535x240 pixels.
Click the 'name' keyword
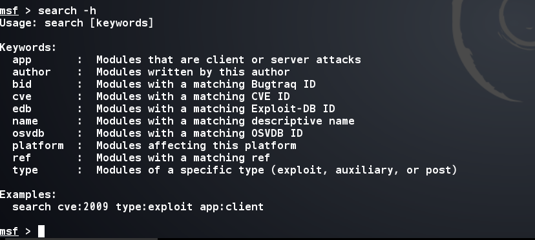click(25, 121)
